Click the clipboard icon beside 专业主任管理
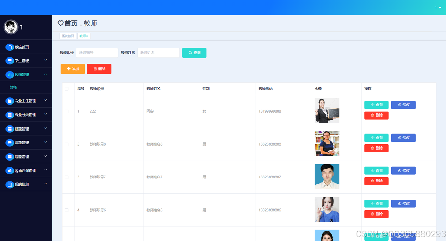The image size is (447, 241). coord(10,101)
